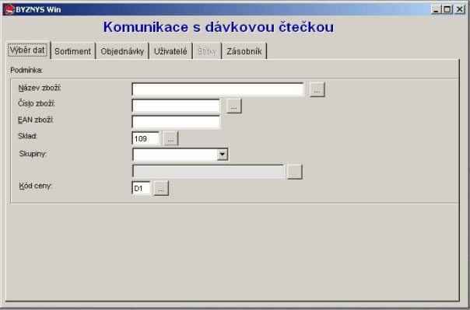Select the Výběr dat tab
470x310 pixels.
(27, 50)
